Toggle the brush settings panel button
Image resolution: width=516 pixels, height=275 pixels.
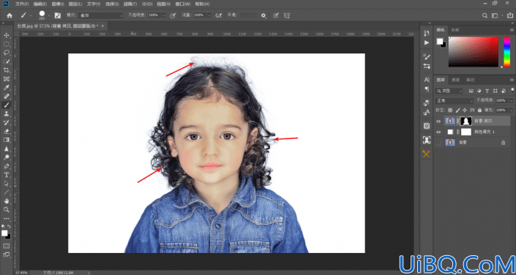pos(58,15)
